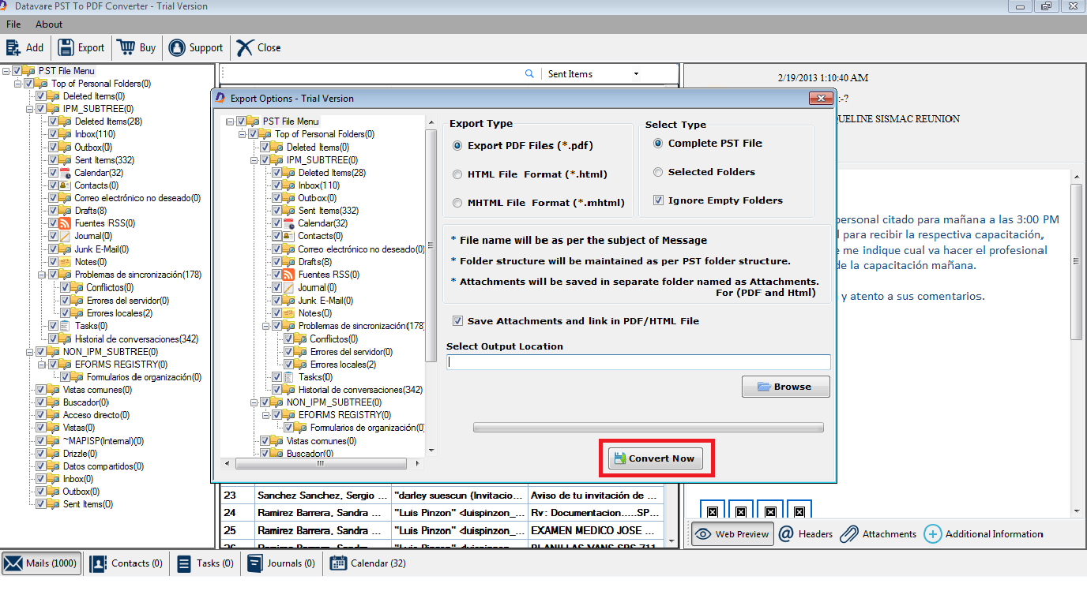This screenshot has height=606, width=1087.
Task: Close the Export Options dialog
Action: point(820,99)
